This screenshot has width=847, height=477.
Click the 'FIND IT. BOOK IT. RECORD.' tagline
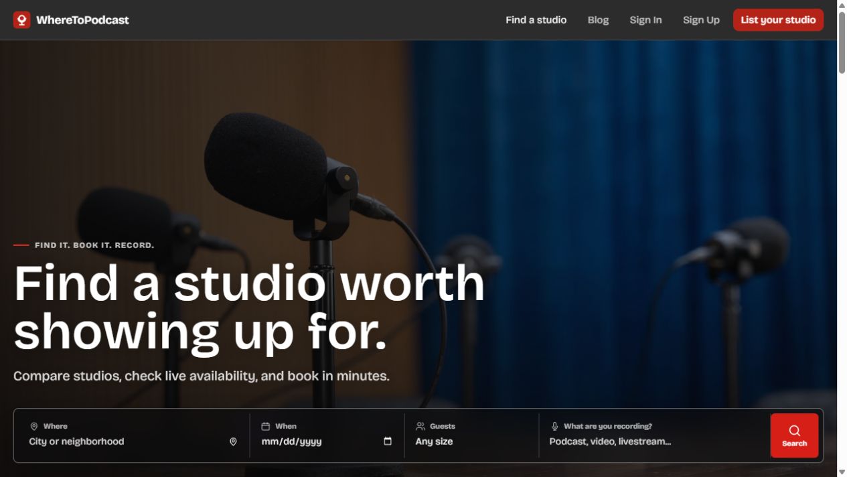pyautogui.click(x=94, y=245)
